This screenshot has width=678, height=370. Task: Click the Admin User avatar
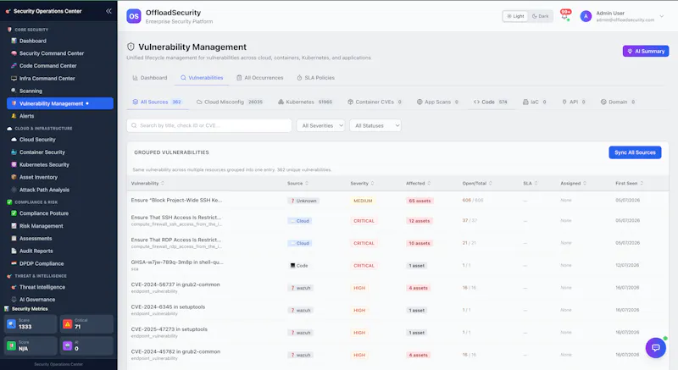[x=586, y=16]
